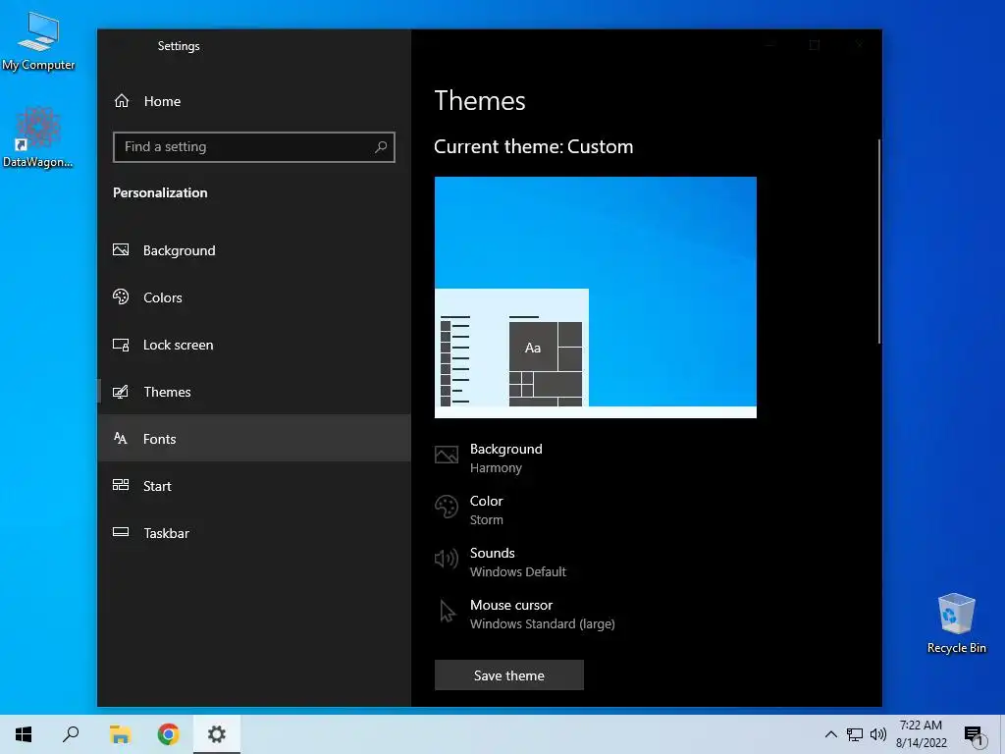Open taskbar Search magnifier
This screenshot has height=754, width=1005.
pyautogui.click(x=71, y=734)
